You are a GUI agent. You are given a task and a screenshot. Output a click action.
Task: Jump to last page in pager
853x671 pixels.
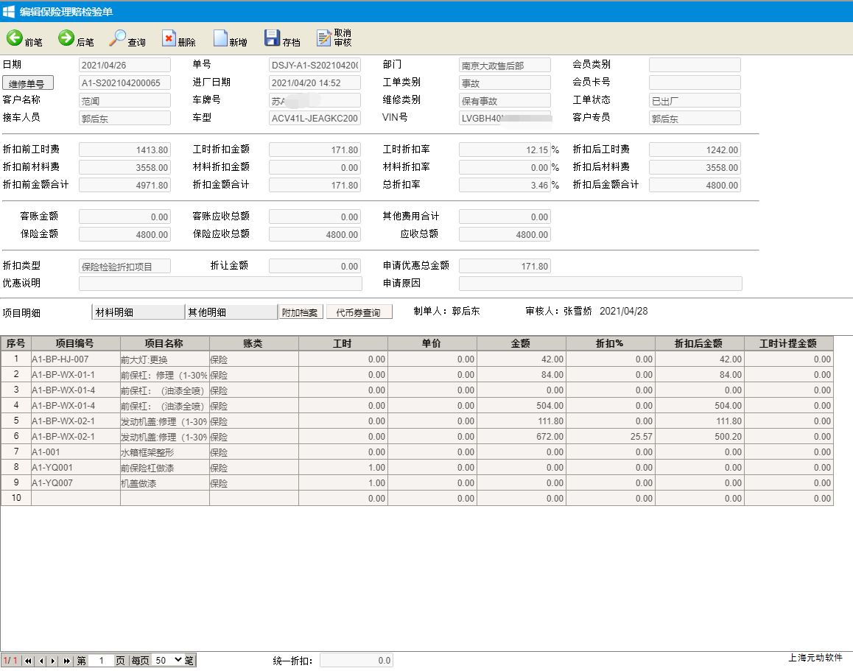point(66,661)
